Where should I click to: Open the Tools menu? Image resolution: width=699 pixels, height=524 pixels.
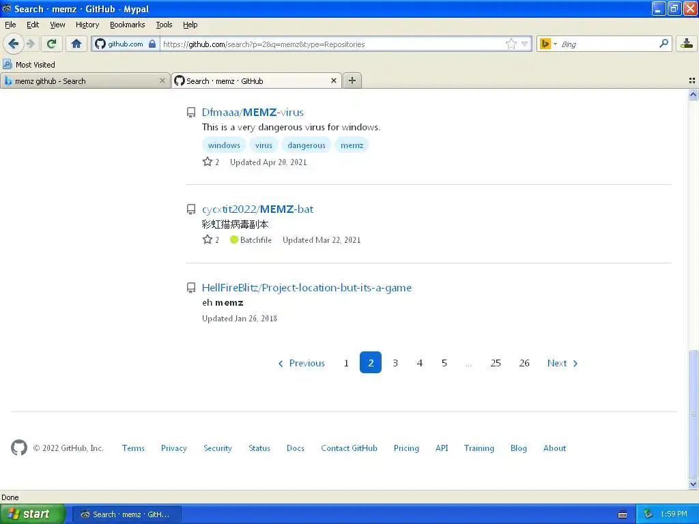(164, 25)
